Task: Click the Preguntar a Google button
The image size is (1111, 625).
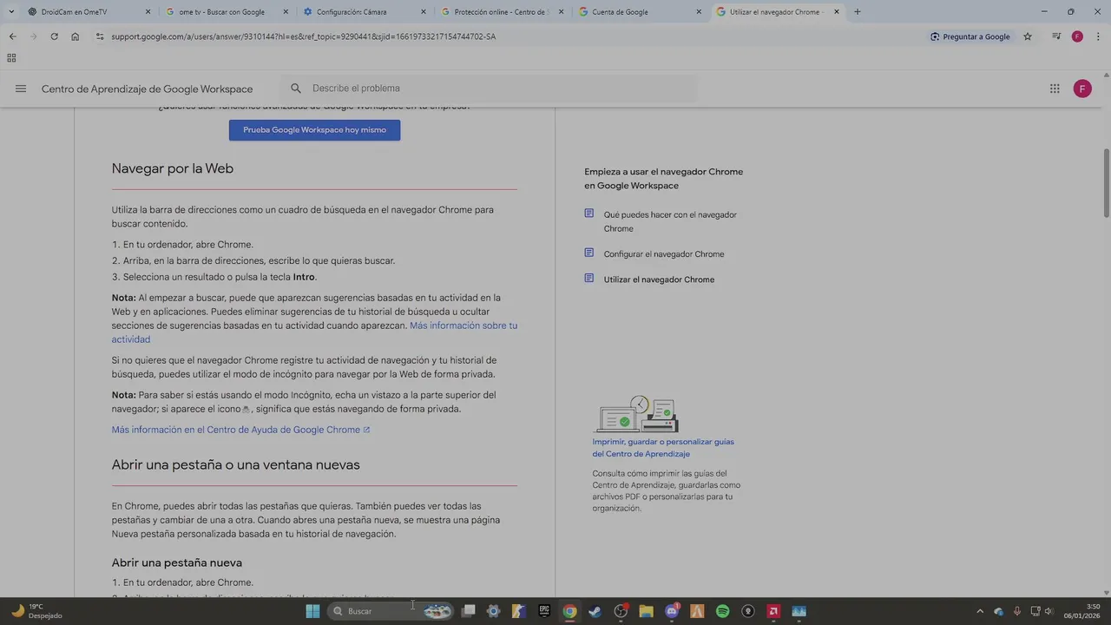Action: tap(970, 36)
